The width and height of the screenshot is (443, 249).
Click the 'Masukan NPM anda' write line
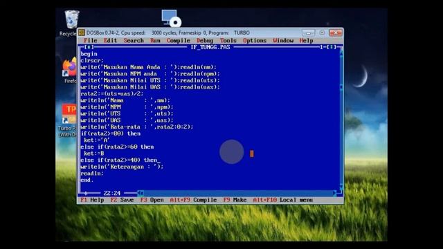tap(150, 74)
